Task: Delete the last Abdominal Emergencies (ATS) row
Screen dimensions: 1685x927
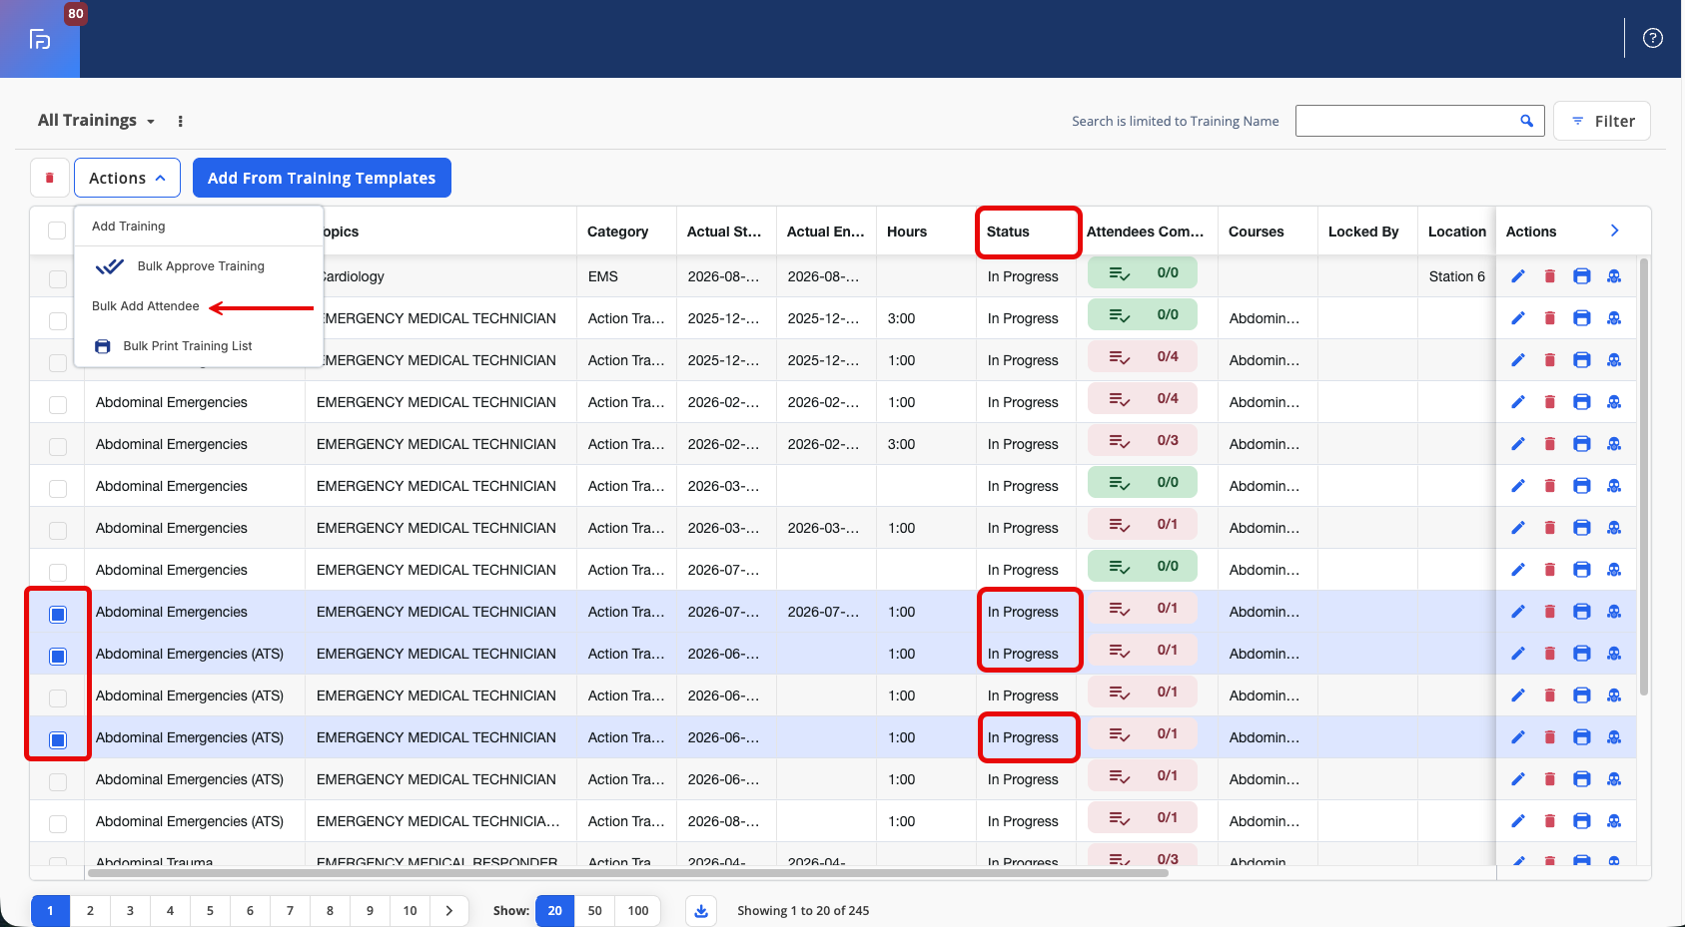Action: pyautogui.click(x=1550, y=821)
